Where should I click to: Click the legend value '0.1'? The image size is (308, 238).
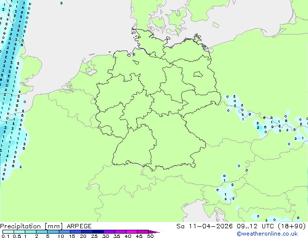click(x=5, y=236)
